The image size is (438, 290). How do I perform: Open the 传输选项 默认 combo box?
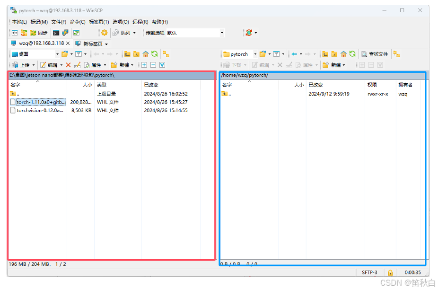[x=195, y=33]
